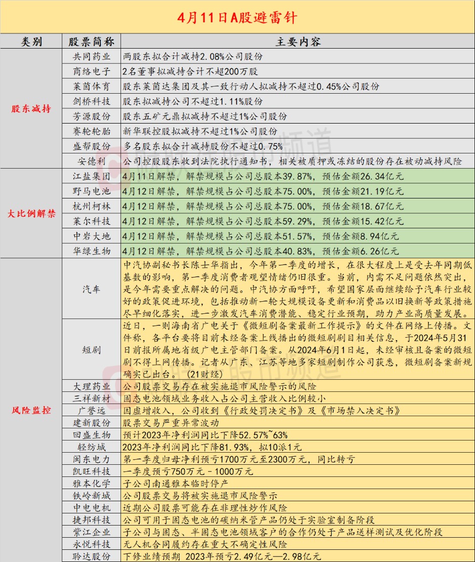The width and height of the screenshot is (475, 562).
Task: Select "2名董事拟减持合计不超200万股" text
Action: (x=190, y=71)
